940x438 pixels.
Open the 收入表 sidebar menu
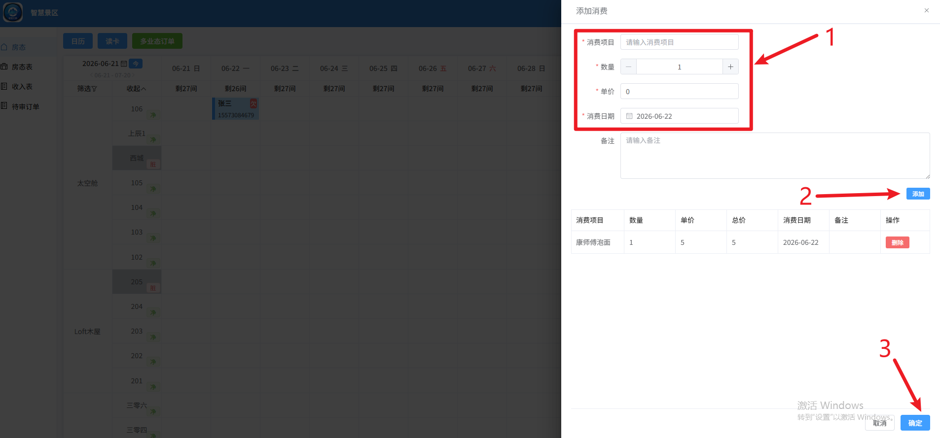tap(27, 87)
